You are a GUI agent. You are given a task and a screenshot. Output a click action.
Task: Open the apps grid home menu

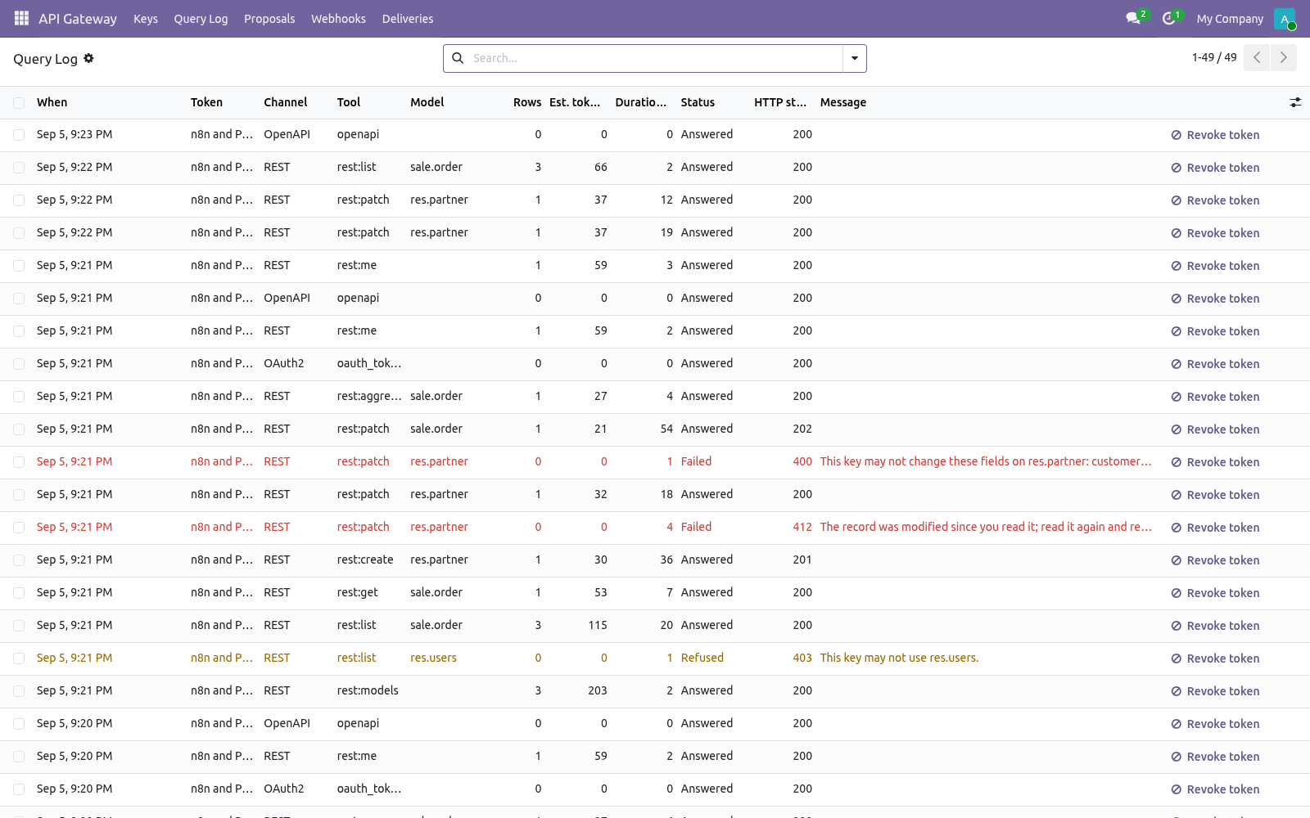click(x=21, y=18)
